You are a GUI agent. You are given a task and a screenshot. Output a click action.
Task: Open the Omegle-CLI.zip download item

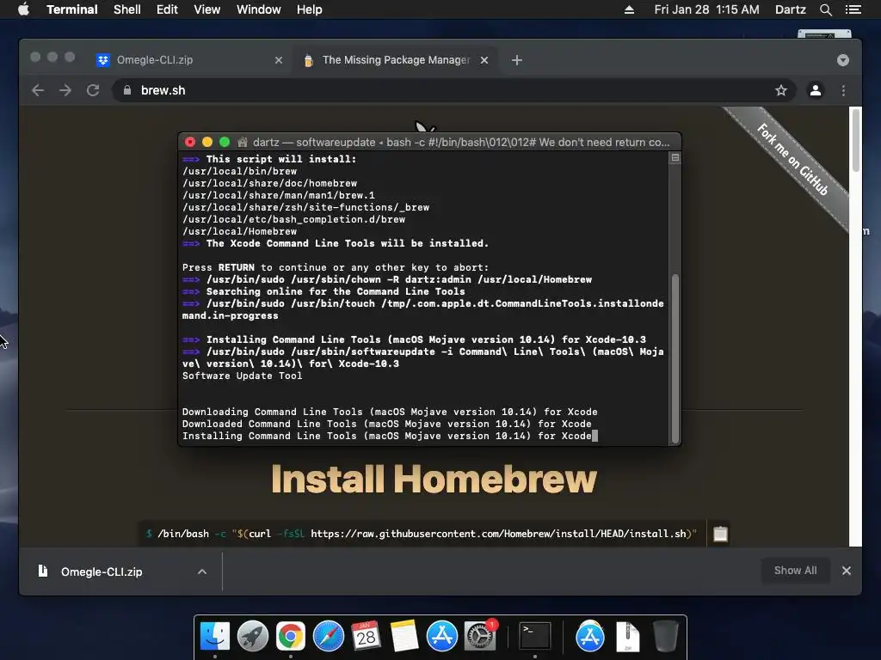pos(102,571)
